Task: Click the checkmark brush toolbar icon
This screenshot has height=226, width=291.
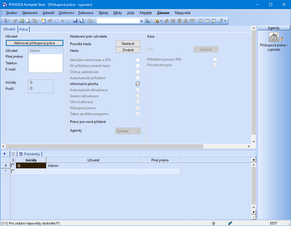Action: pyautogui.click(x=50, y=21)
